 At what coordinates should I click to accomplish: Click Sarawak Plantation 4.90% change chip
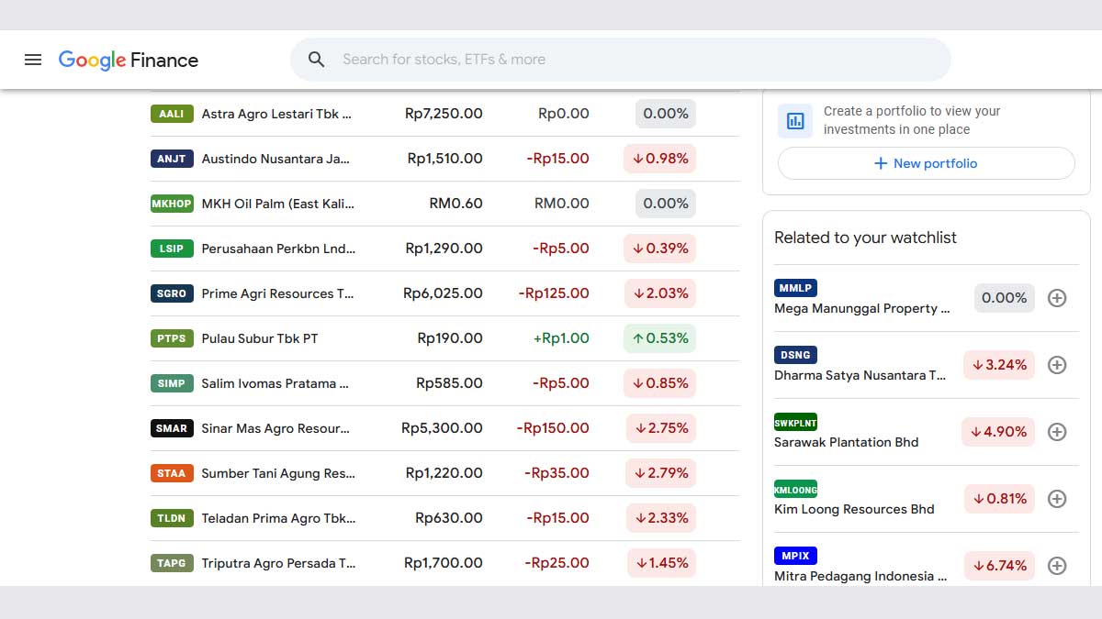click(998, 432)
